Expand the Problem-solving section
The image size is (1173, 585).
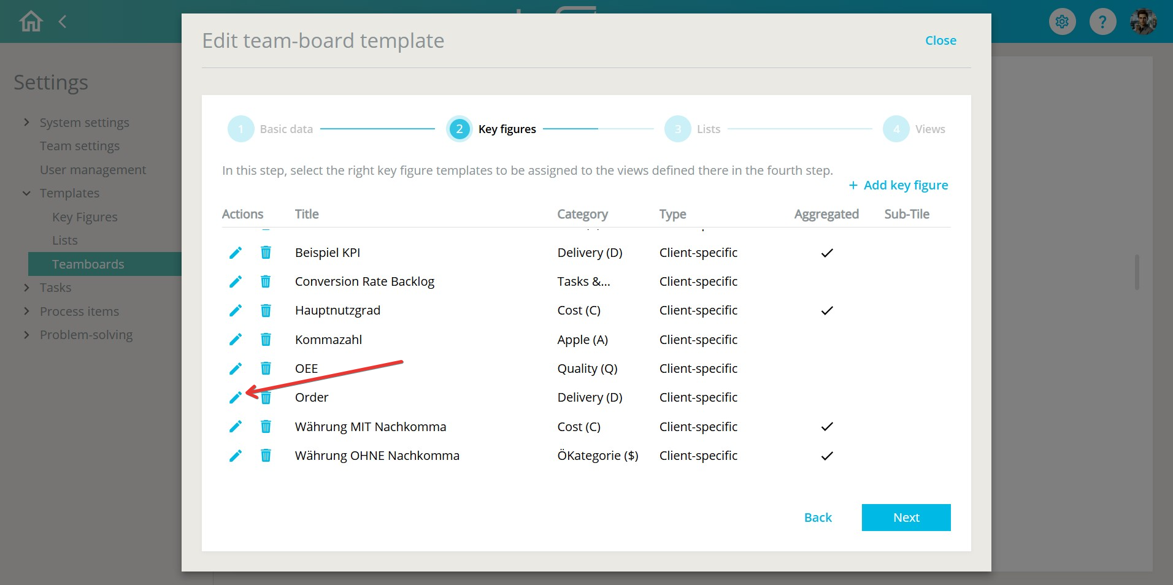(x=26, y=335)
